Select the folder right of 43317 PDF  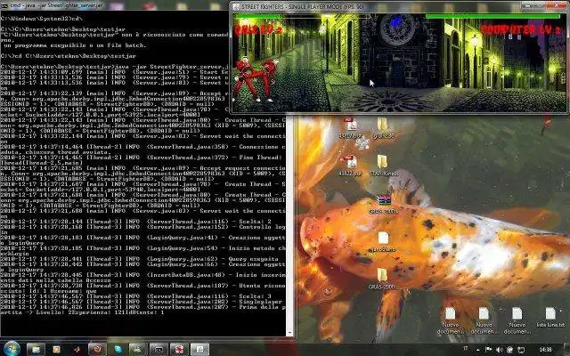pos(383,128)
